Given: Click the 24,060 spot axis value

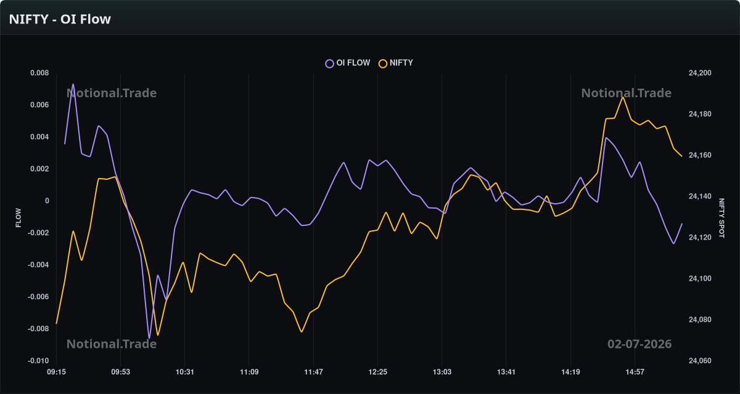Looking at the screenshot, I should pyautogui.click(x=700, y=361).
